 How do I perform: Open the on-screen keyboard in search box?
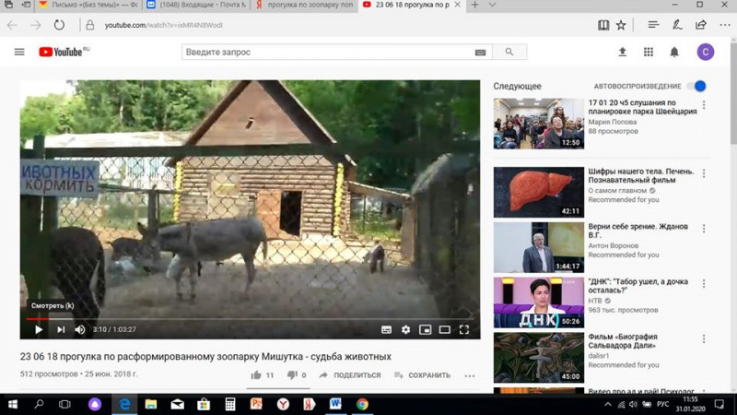click(x=480, y=53)
